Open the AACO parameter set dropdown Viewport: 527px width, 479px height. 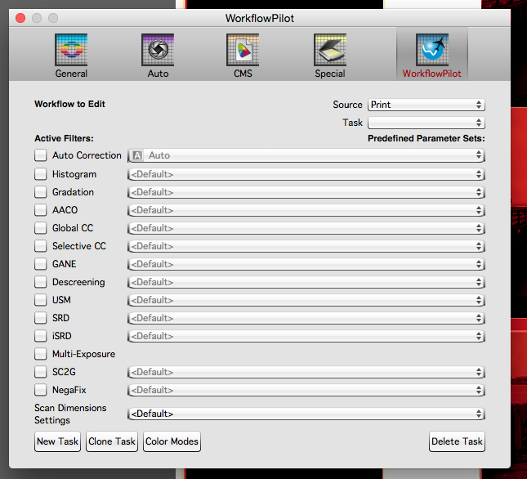tap(306, 210)
